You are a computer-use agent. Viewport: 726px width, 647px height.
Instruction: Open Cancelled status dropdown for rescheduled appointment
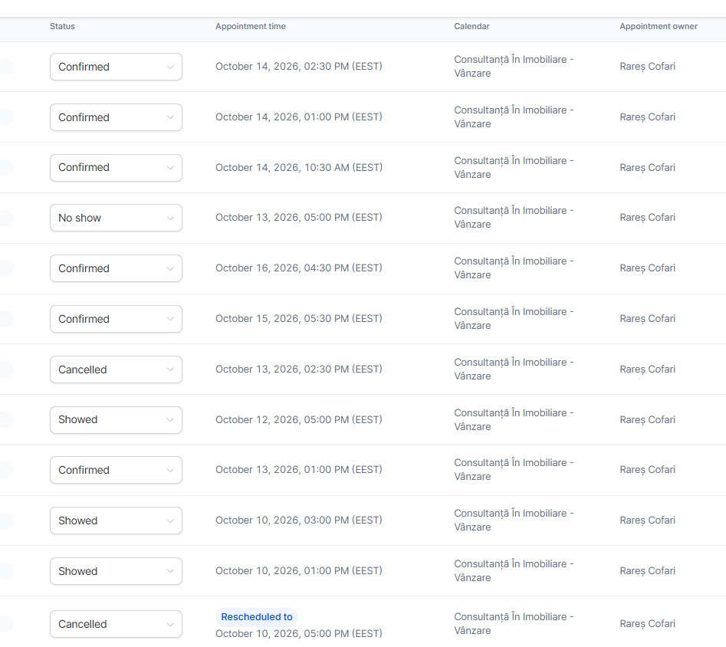point(116,624)
